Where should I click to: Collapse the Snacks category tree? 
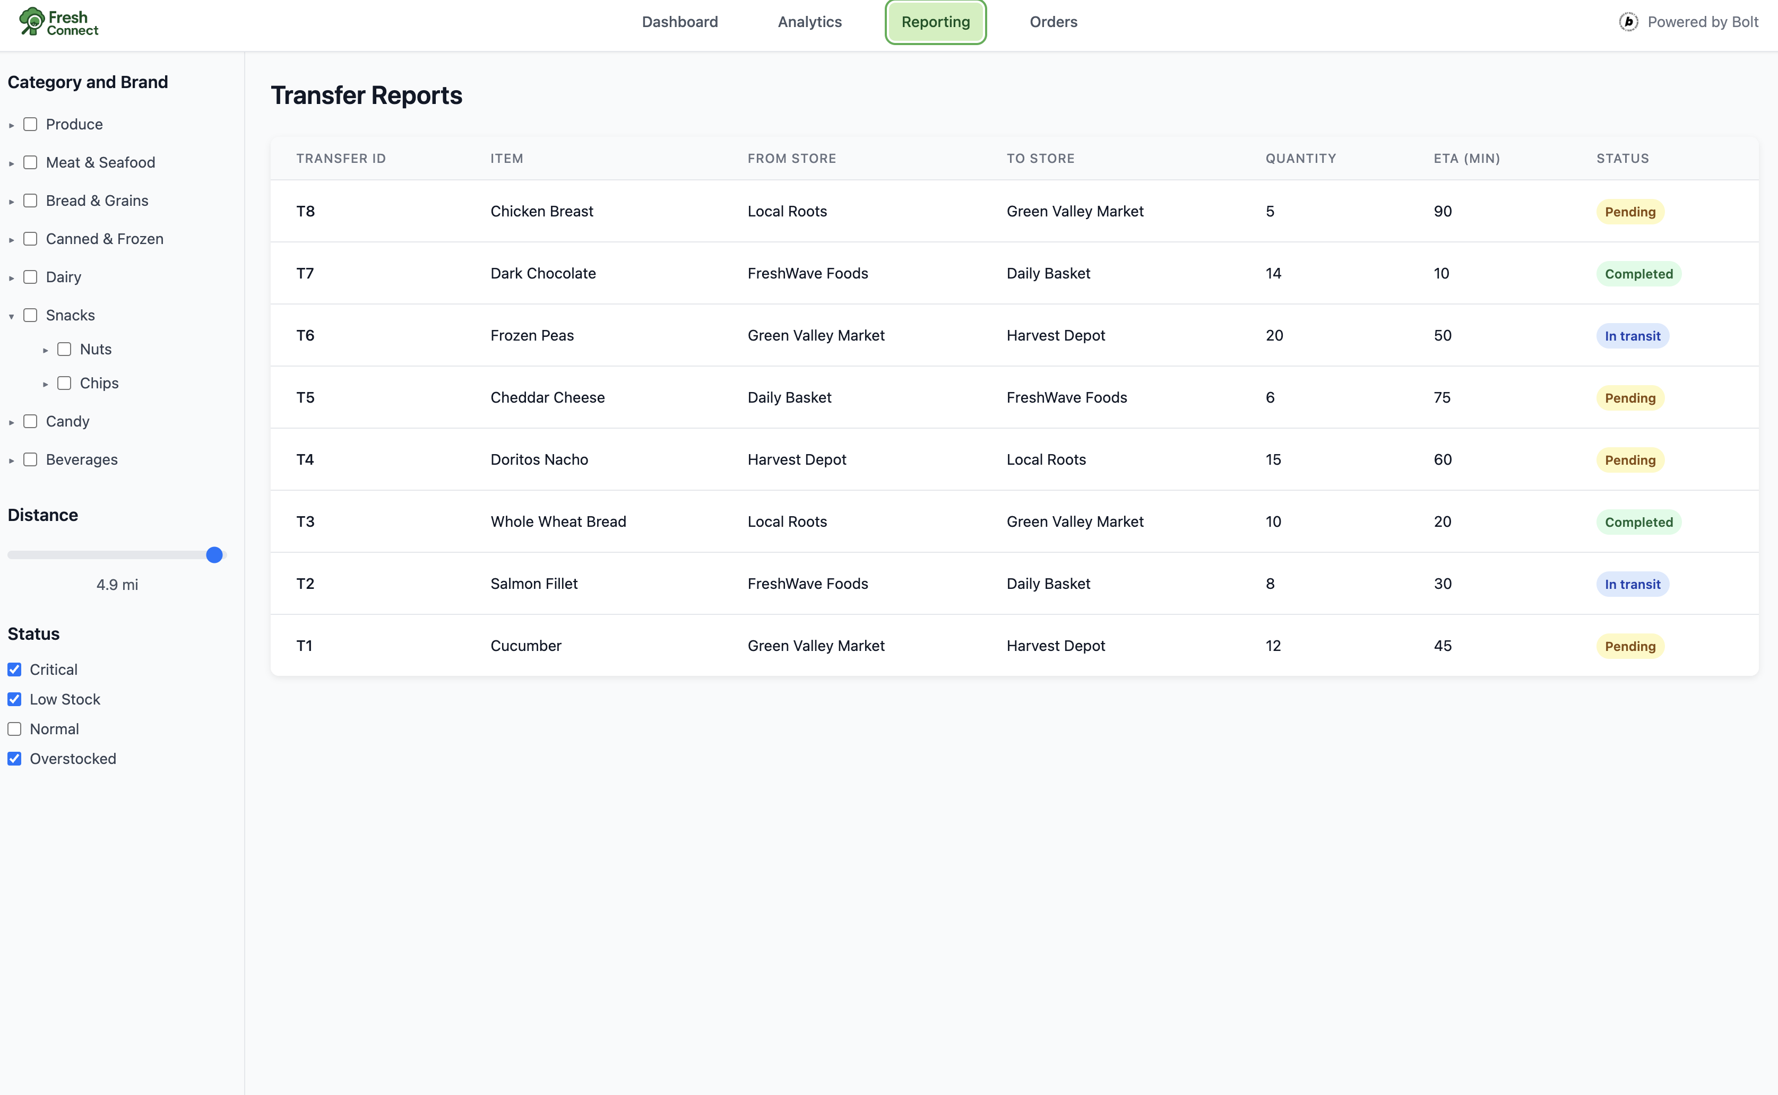[12, 316]
